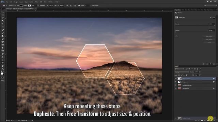Viewport: 218px width, 122px height.
Task: Click lock position icon in Layers panel
Action: [x=184, y=75]
